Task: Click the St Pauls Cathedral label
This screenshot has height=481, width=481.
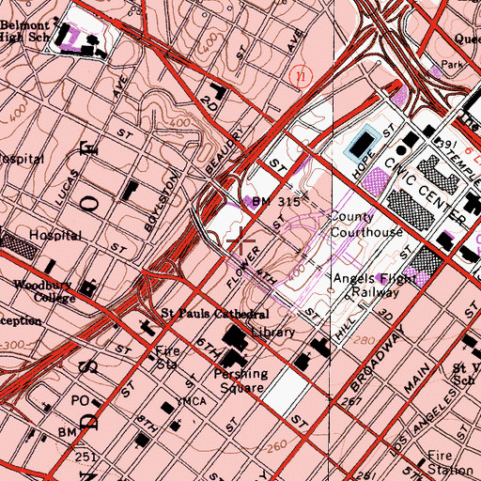Action: 215,314
